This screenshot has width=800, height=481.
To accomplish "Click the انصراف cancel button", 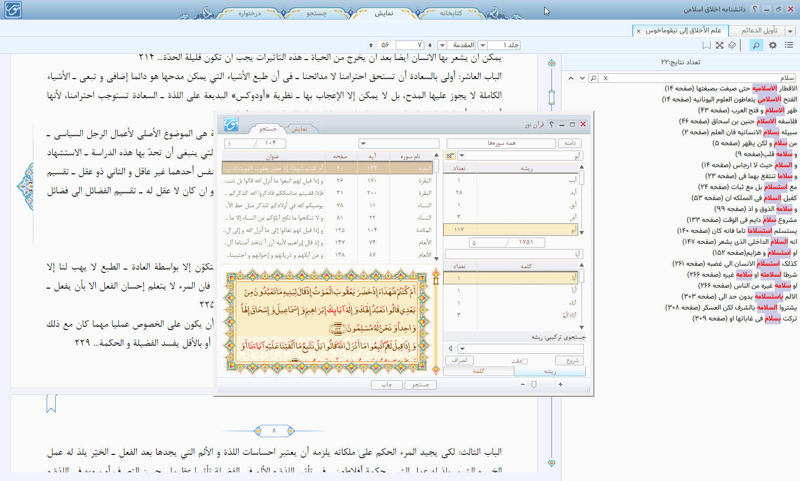I will click(460, 361).
